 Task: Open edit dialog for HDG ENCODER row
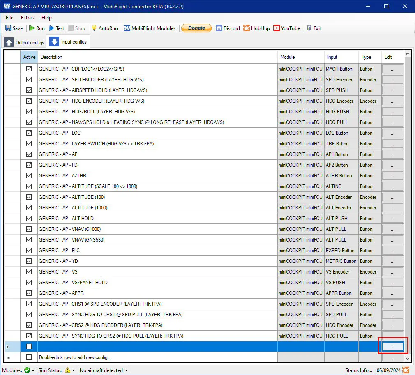point(392,101)
